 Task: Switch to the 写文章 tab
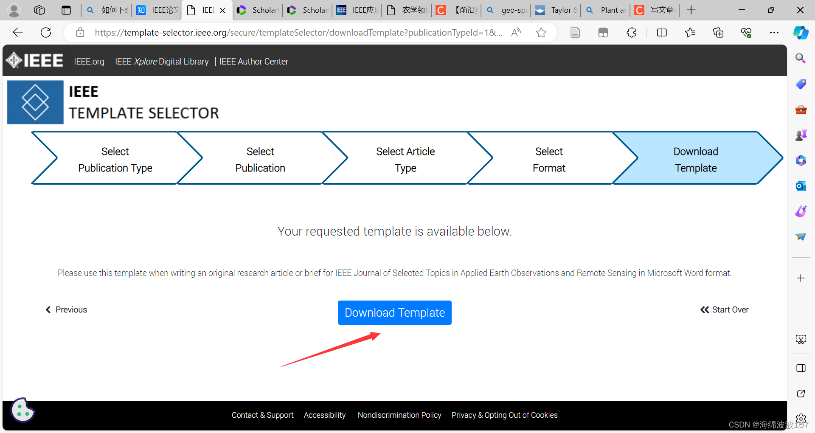click(655, 10)
